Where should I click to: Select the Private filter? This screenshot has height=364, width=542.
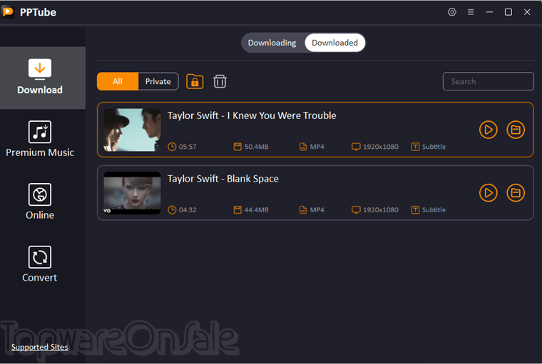pos(158,81)
